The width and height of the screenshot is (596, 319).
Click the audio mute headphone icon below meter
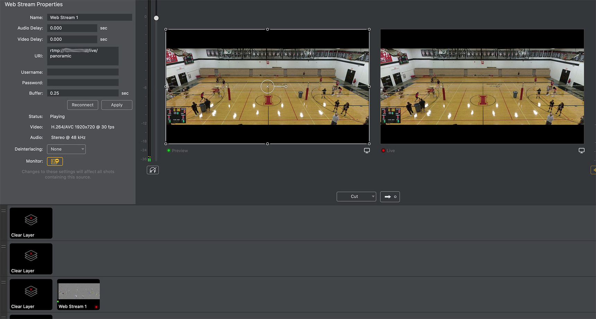point(153,170)
